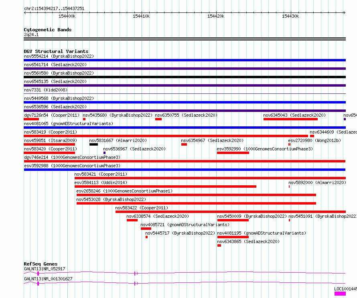Click the nsv6345043 (Sedlazeck2020) label
This screenshot has width=357, height=298.
point(294,115)
